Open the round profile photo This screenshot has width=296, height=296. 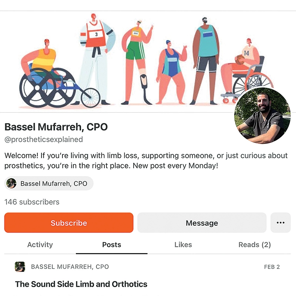(262, 115)
